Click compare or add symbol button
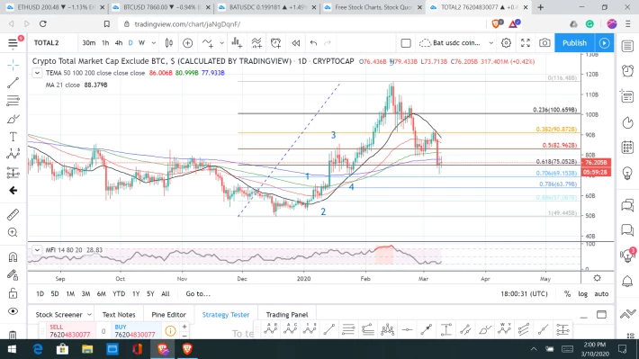 (187, 43)
